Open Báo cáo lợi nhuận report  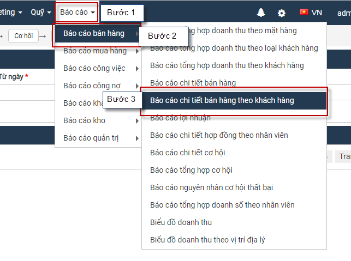tap(180, 118)
